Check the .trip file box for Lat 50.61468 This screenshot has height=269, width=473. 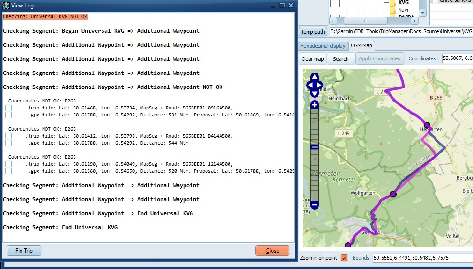coord(8,108)
